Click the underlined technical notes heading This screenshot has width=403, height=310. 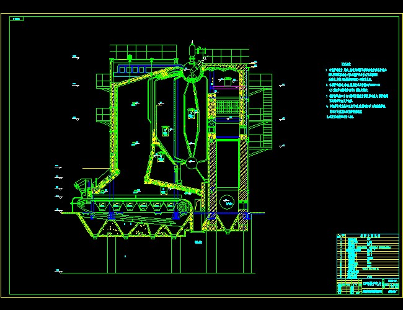346,64
